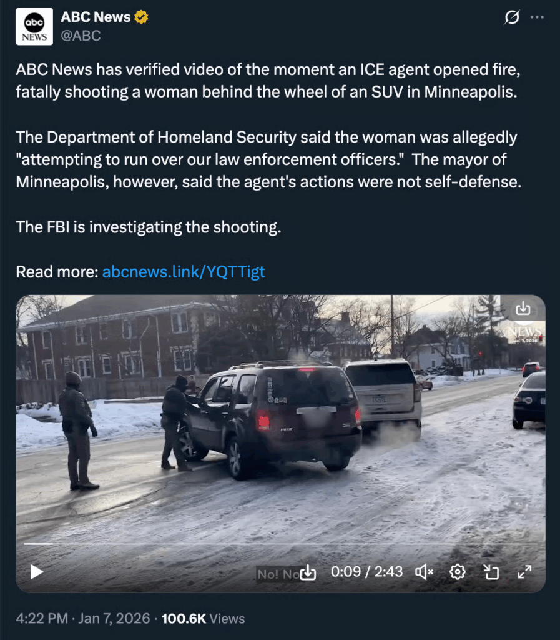Open the three-dot more options menu
The image size is (560, 640).
coord(537,17)
